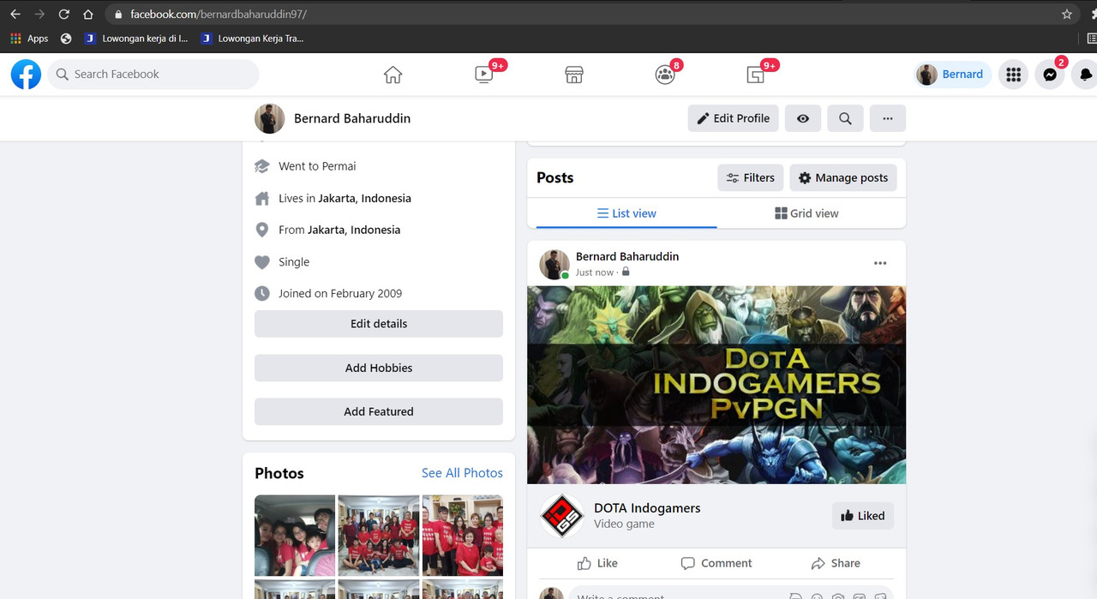The height and width of the screenshot is (599, 1097).
Task: Open second photo thumbnail in Photos
Action: click(379, 536)
